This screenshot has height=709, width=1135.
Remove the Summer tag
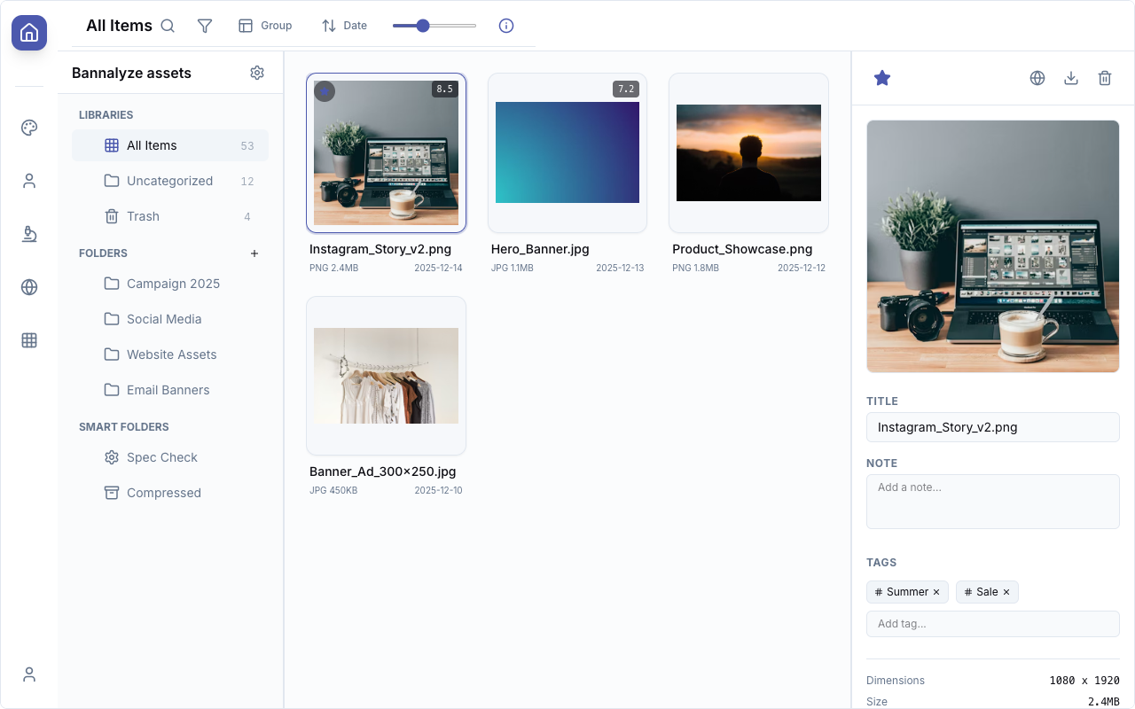[936, 592]
